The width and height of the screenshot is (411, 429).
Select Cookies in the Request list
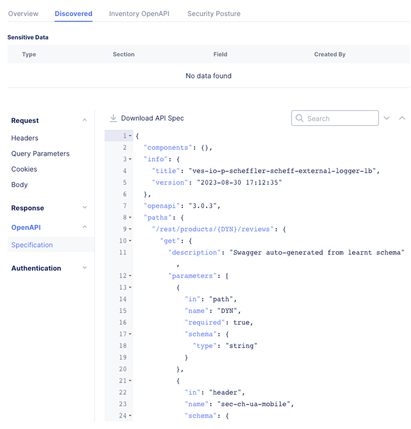(24, 169)
